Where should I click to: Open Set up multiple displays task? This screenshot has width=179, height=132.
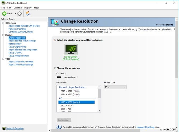click(19, 56)
